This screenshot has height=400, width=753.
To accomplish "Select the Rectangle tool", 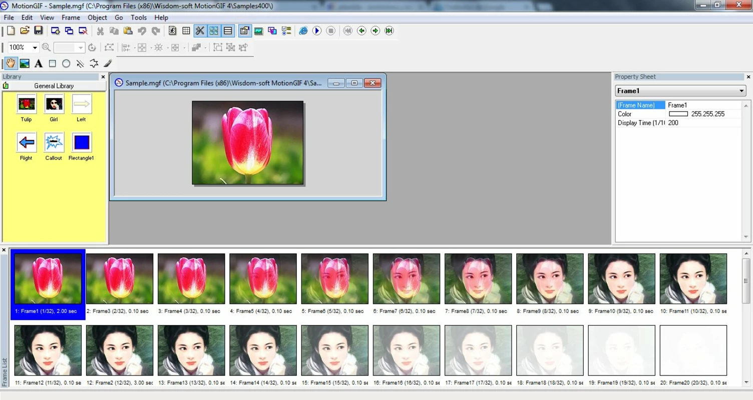I will click(x=52, y=63).
